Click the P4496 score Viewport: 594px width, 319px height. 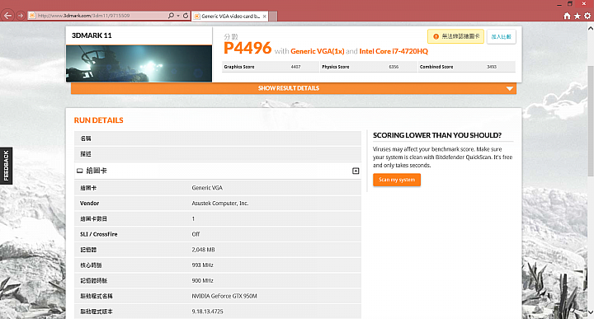tap(247, 48)
